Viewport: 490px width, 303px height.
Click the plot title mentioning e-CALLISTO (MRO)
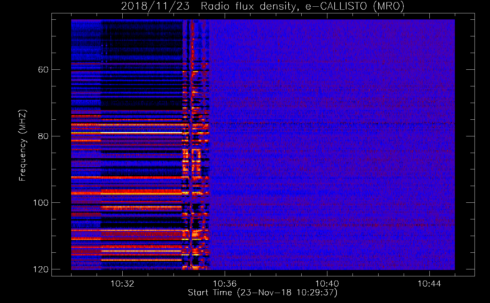point(263,6)
